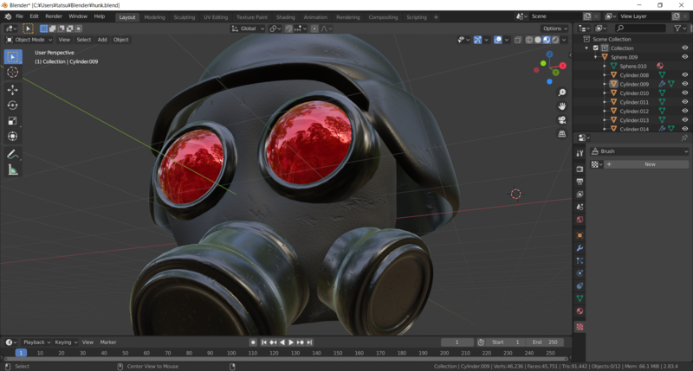Image resolution: width=693 pixels, height=371 pixels.
Task: Open the Output properties tab
Action: [580, 182]
